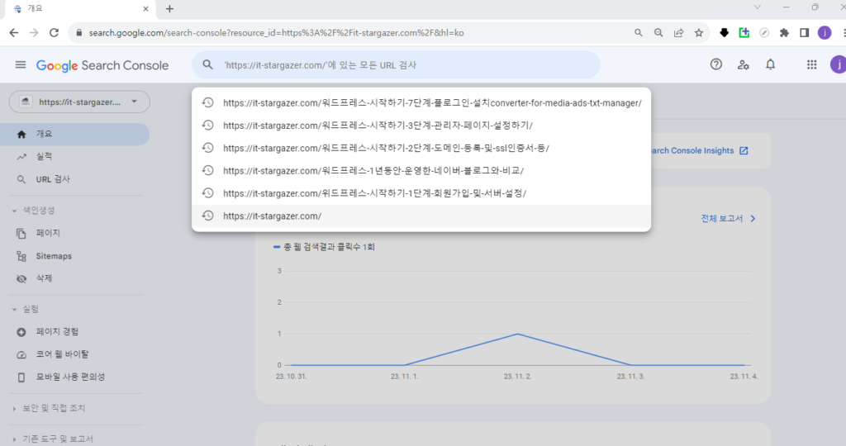The height and width of the screenshot is (446, 846).
Task: Reload the page
Action: coord(54,33)
